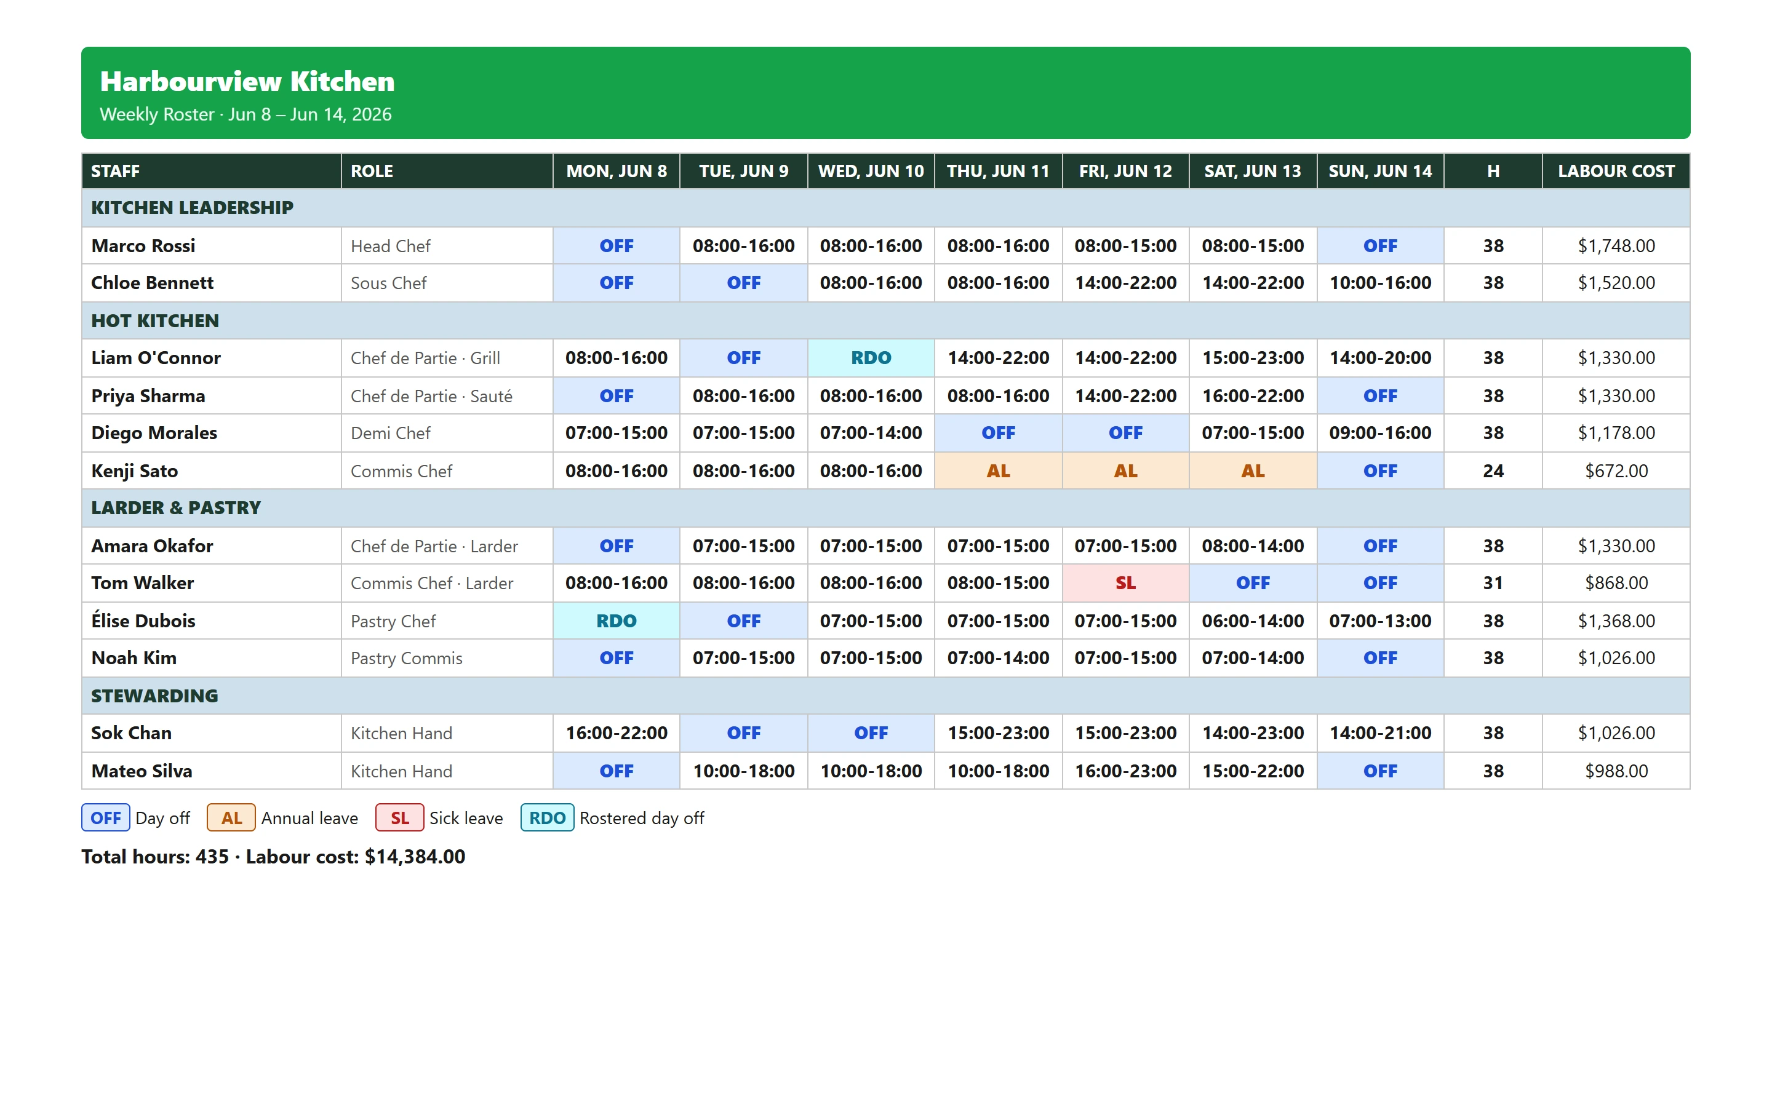The width and height of the screenshot is (1772, 1107).
Task: Click Marco Rossi's Monday OFF cell
Action: click(616, 246)
